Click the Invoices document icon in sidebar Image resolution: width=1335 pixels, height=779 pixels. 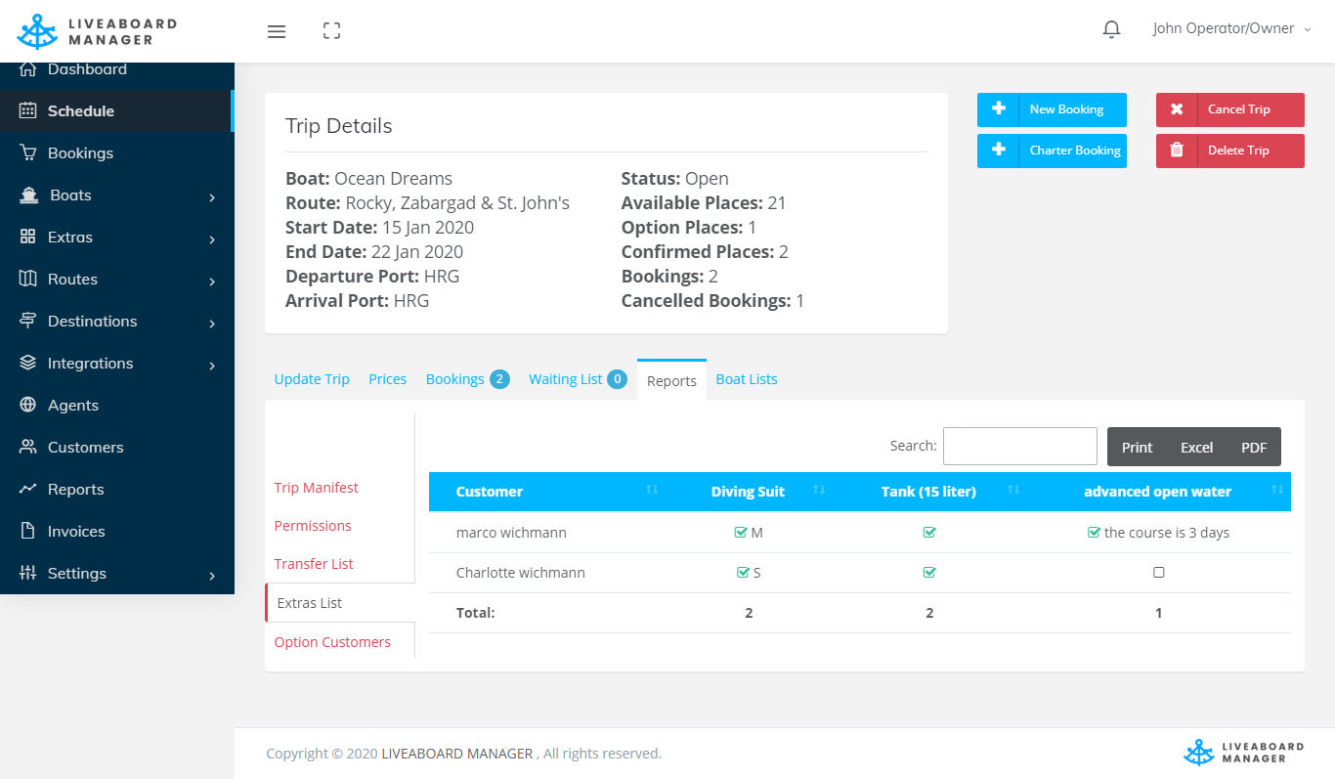click(x=28, y=532)
